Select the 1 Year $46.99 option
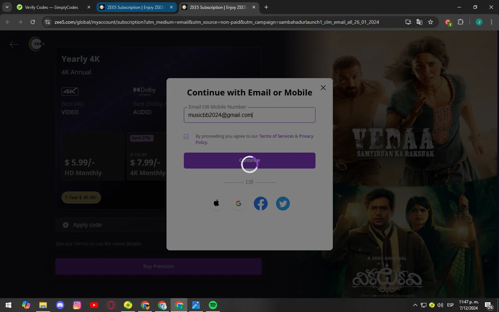The width and height of the screenshot is (499, 312). (81, 198)
